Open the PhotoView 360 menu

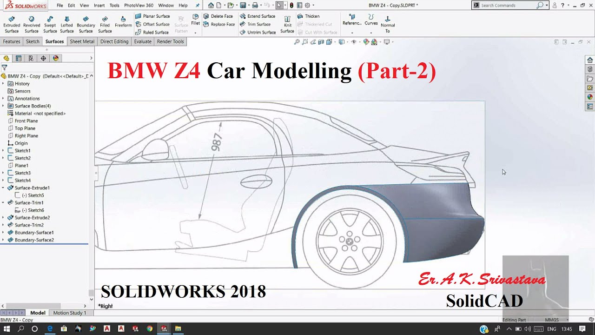pos(139,6)
